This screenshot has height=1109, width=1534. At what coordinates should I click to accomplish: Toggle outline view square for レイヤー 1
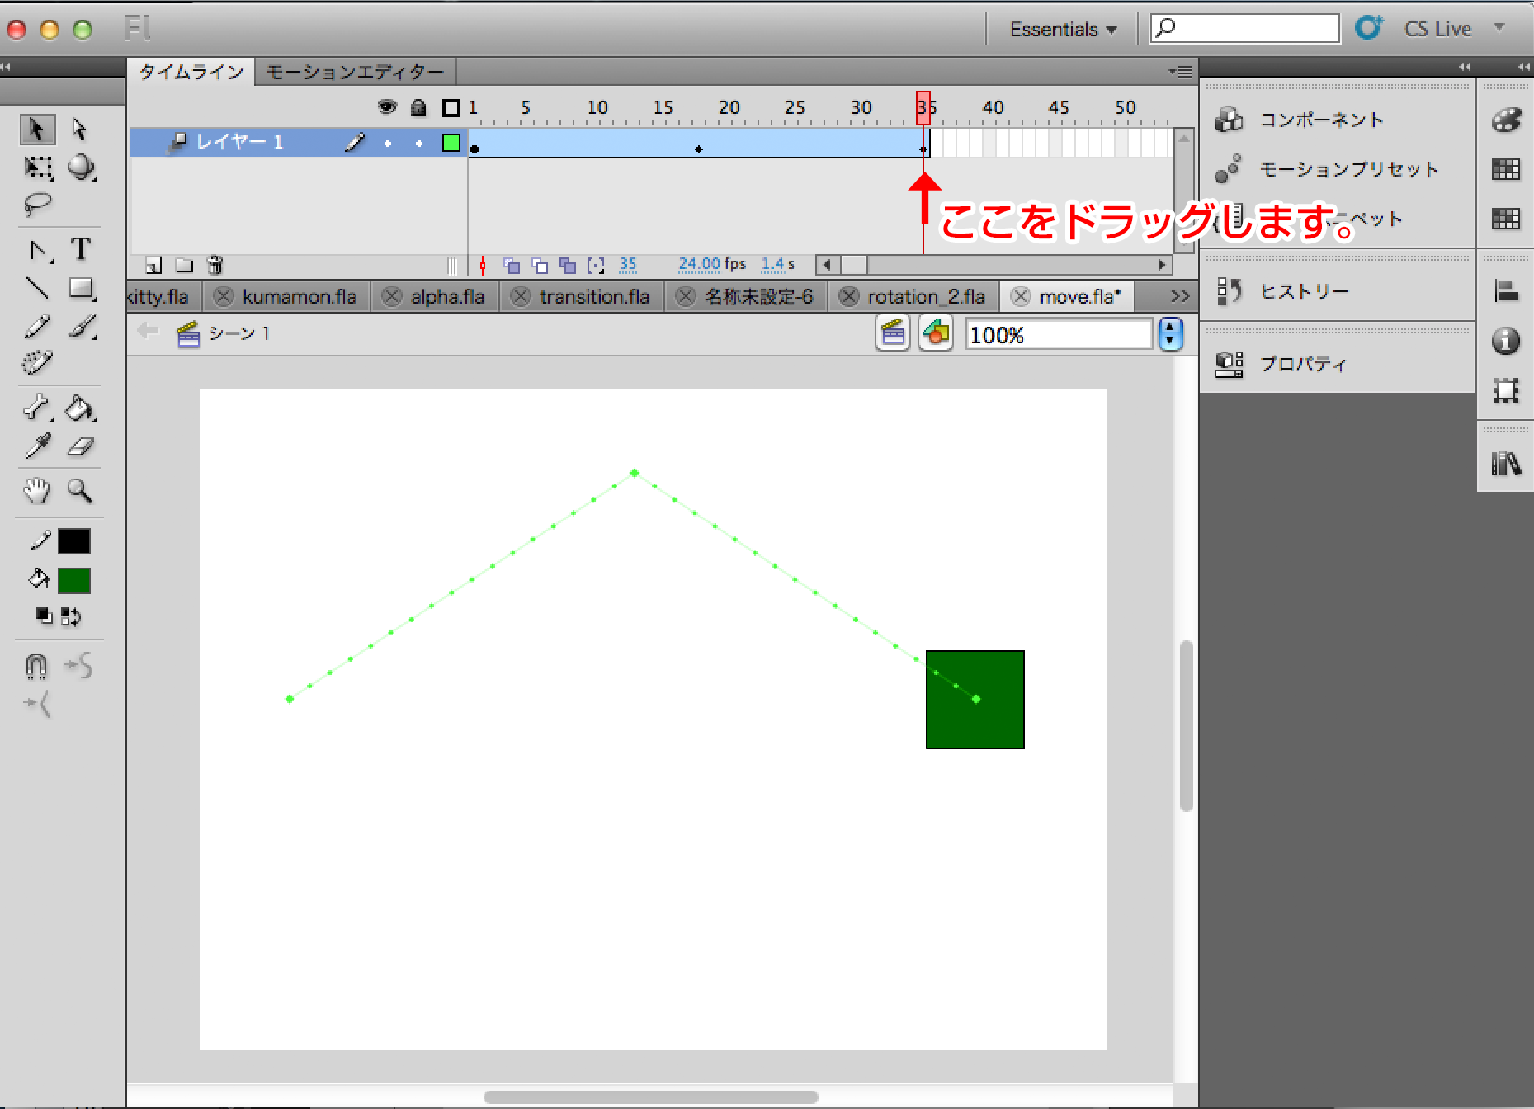coord(451,144)
